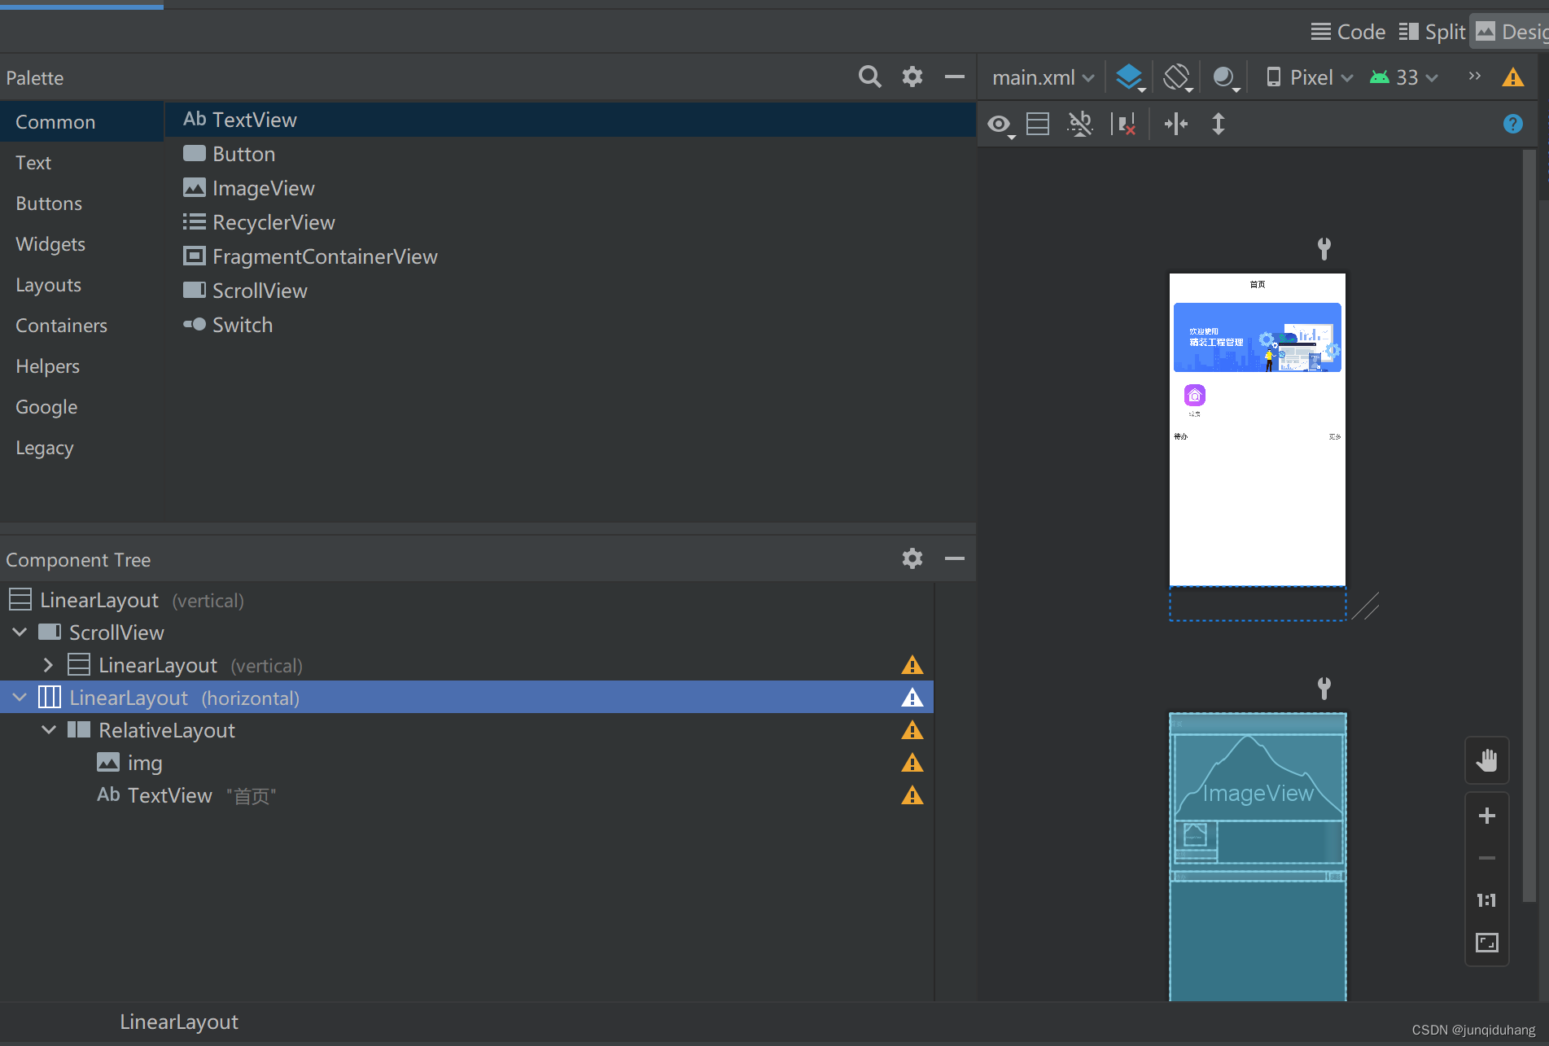Select the Buttons palette category

(81, 204)
